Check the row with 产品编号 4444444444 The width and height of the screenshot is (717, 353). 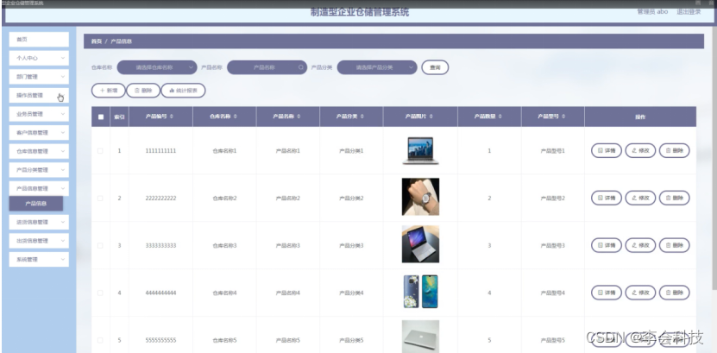click(100, 293)
